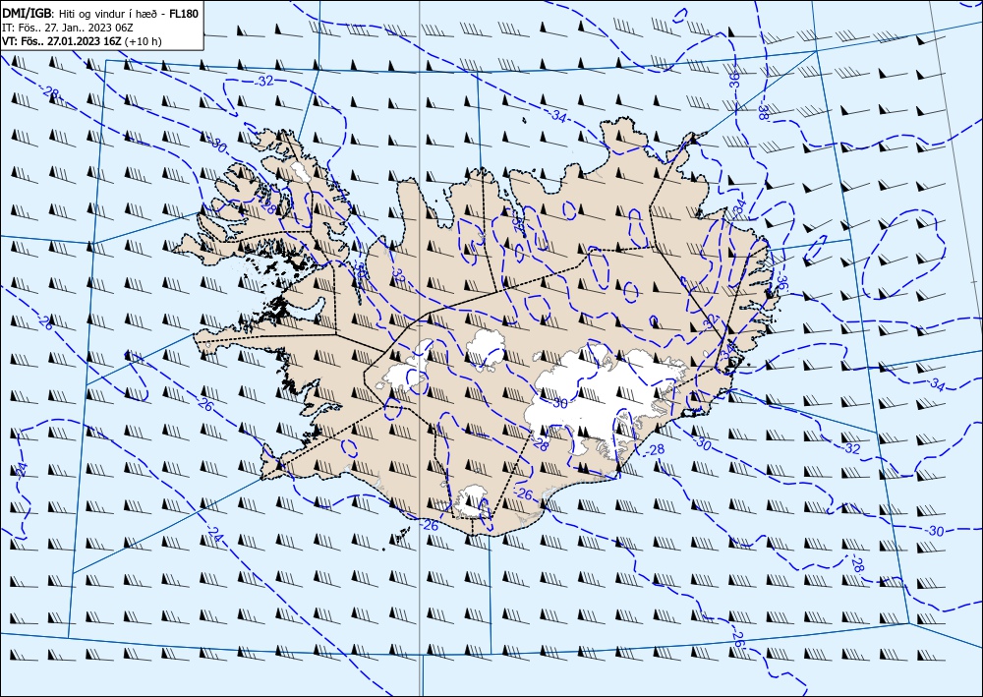
Task: Select the bold 'FL180' flight level text
Action: coord(184,13)
